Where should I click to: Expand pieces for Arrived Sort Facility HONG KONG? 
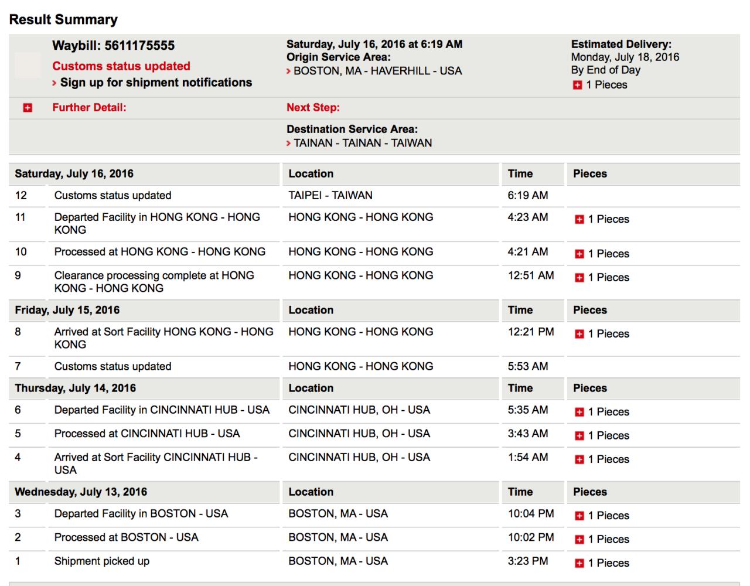coord(579,334)
